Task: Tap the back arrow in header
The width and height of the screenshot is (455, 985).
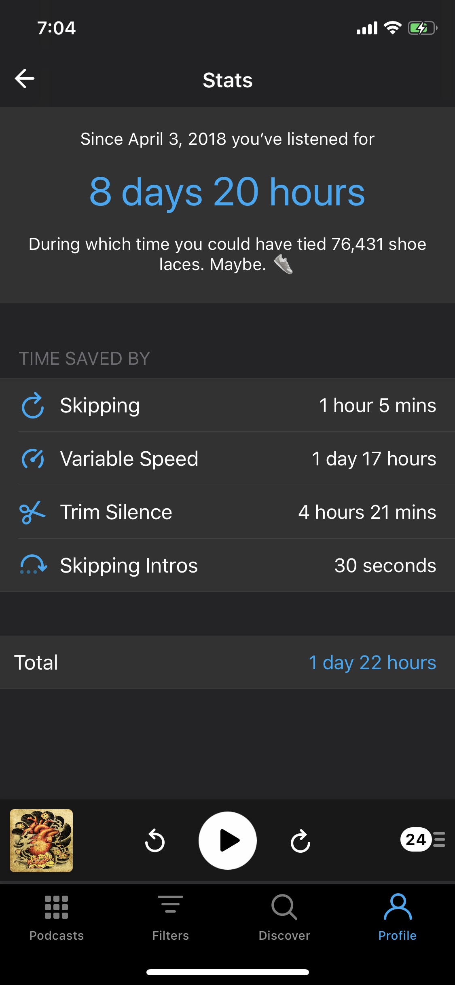Action: (x=25, y=78)
